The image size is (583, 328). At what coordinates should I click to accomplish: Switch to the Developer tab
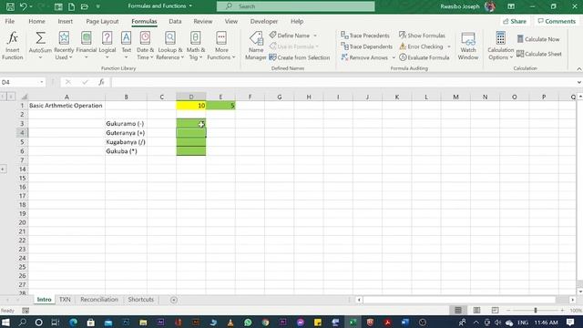(264, 21)
